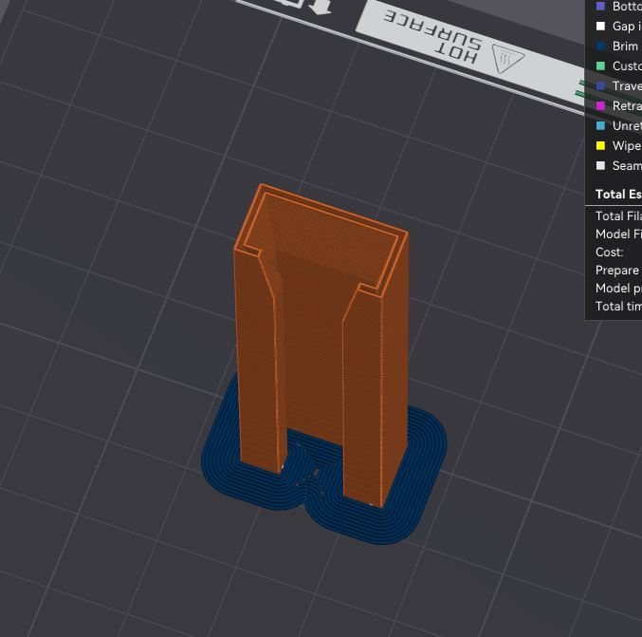Toggle the white Seam legend swatch
The image size is (642, 637).
[600, 165]
